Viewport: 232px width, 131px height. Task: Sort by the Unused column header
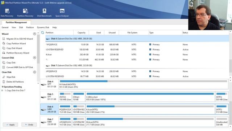[112, 32]
